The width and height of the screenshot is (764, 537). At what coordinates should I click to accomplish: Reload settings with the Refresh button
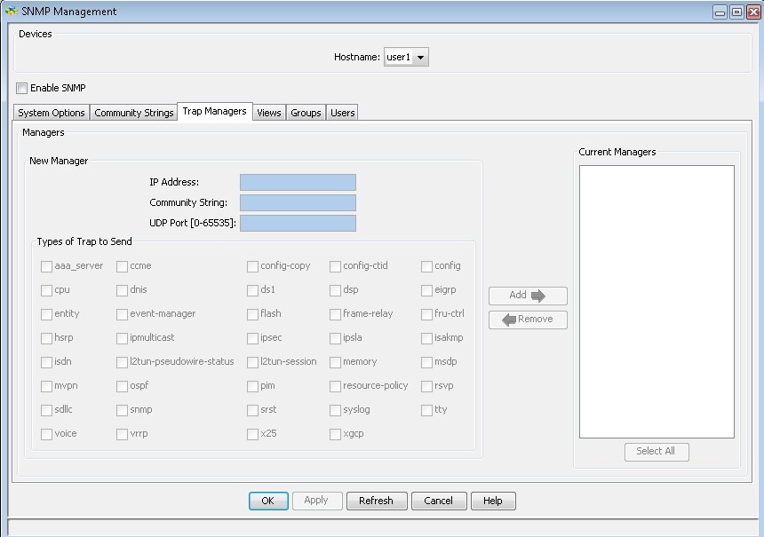pos(376,501)
